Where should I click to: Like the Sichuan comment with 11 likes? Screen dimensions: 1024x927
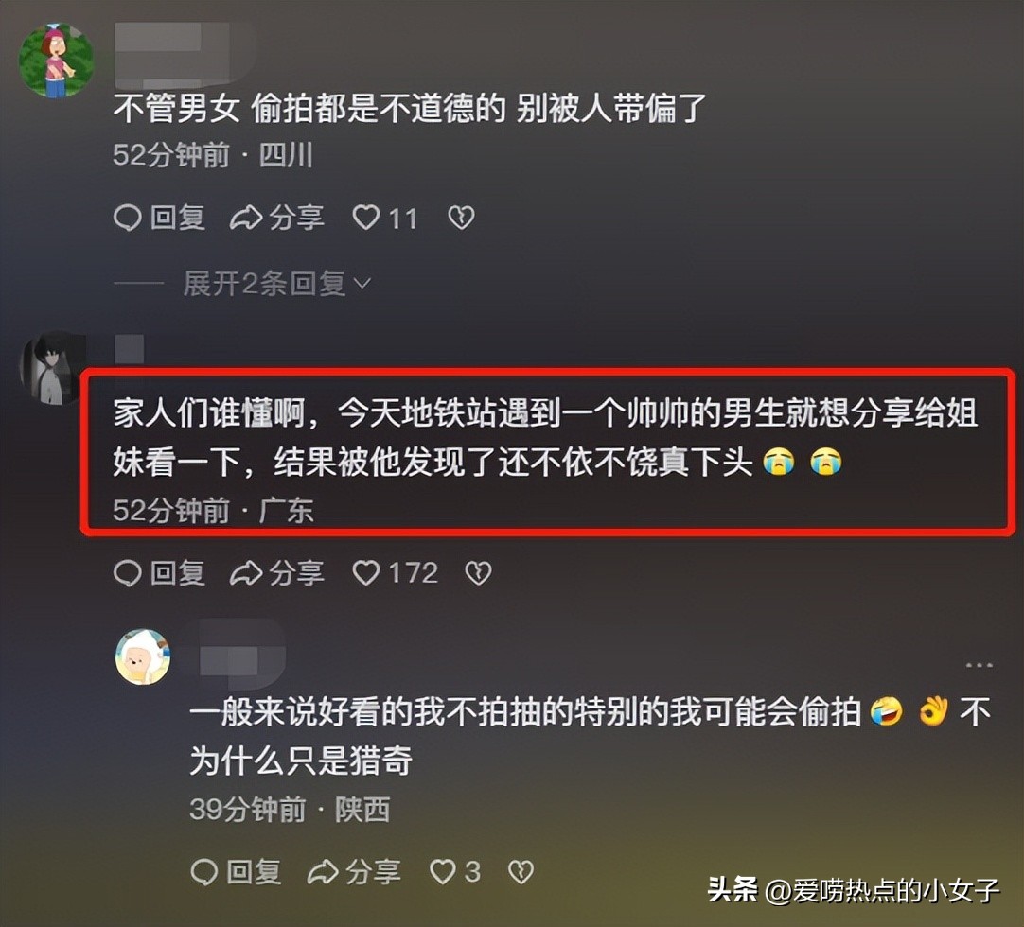(x=384, y=219)
